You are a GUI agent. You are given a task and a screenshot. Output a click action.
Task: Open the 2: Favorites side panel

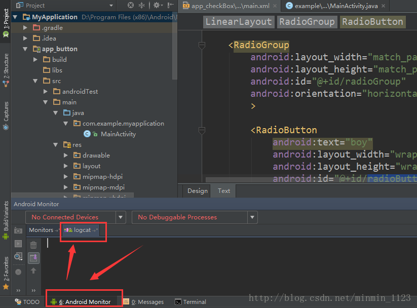(x=6, y=273)
